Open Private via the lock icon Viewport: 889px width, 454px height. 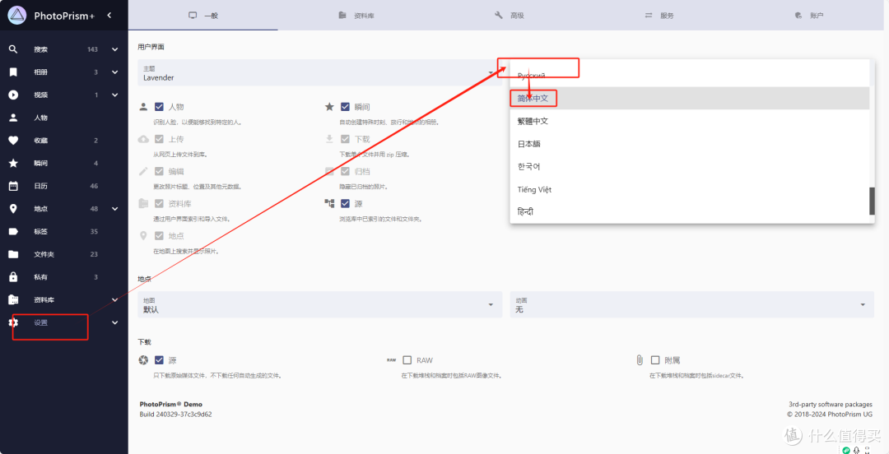pos(13,277)
